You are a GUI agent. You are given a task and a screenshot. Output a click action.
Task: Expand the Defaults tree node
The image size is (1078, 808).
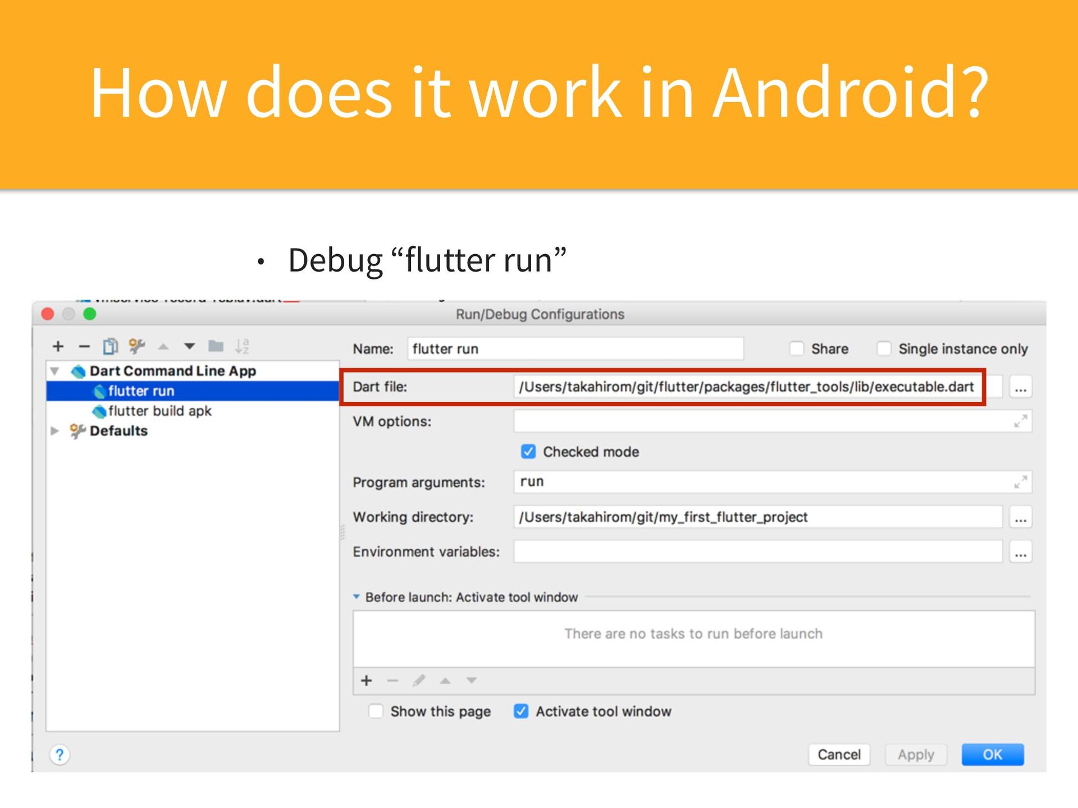55,431
